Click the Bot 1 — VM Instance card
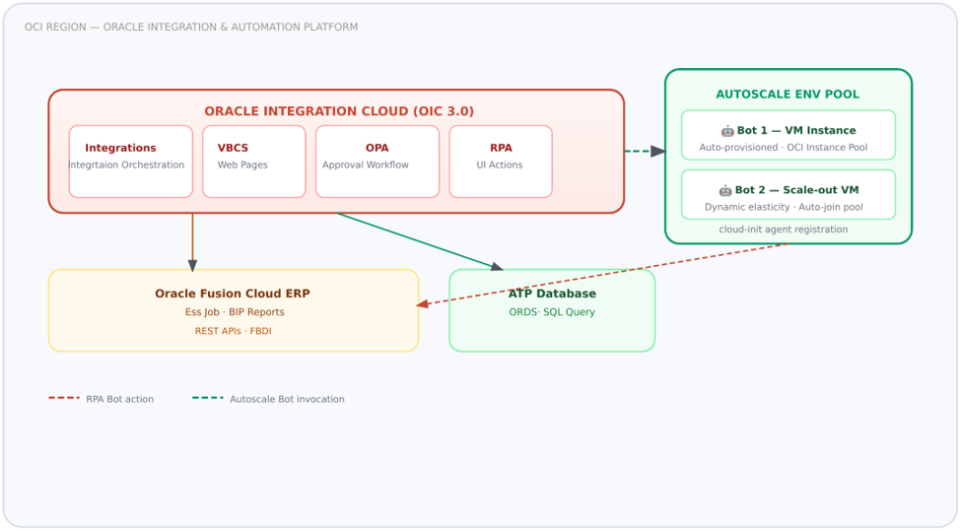This screenshot has width=961, height=531. pos(789,135)
